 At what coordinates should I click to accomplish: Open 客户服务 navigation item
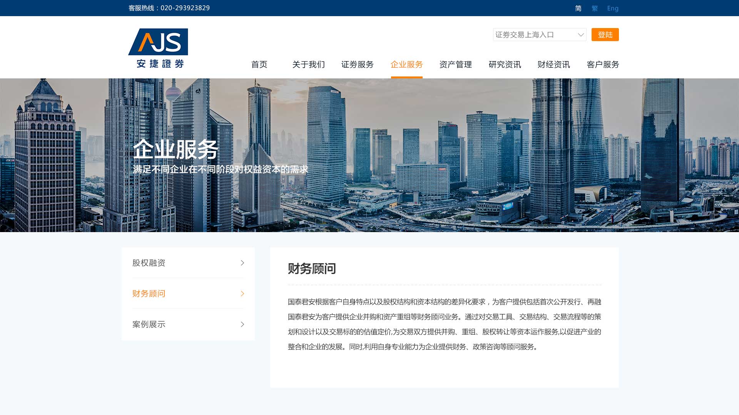click(603, 65)
